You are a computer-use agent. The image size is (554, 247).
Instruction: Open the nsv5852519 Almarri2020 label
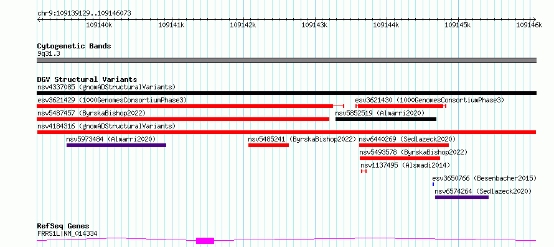tap(380, 113)
